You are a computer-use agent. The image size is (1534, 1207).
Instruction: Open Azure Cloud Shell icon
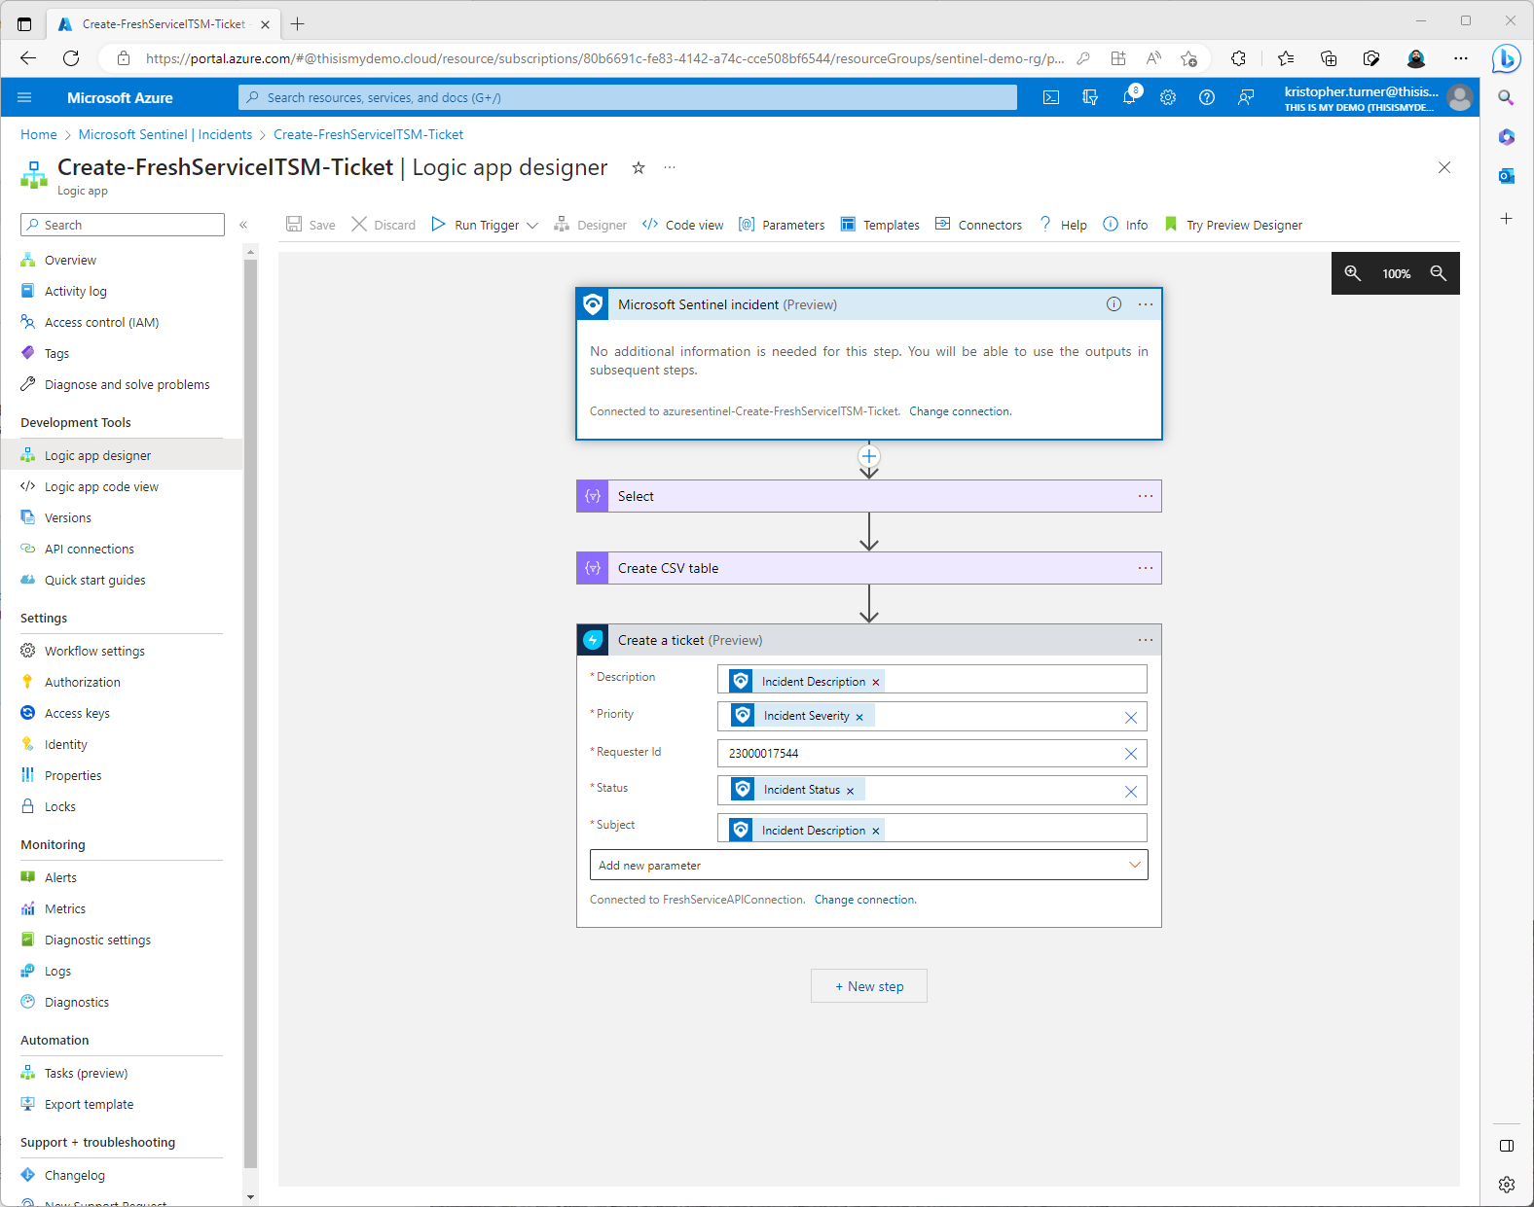click(x=1051, y=97)
